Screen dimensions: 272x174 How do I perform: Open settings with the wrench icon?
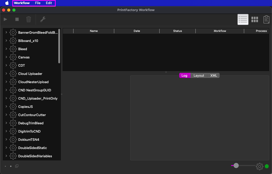coord(43,19)
